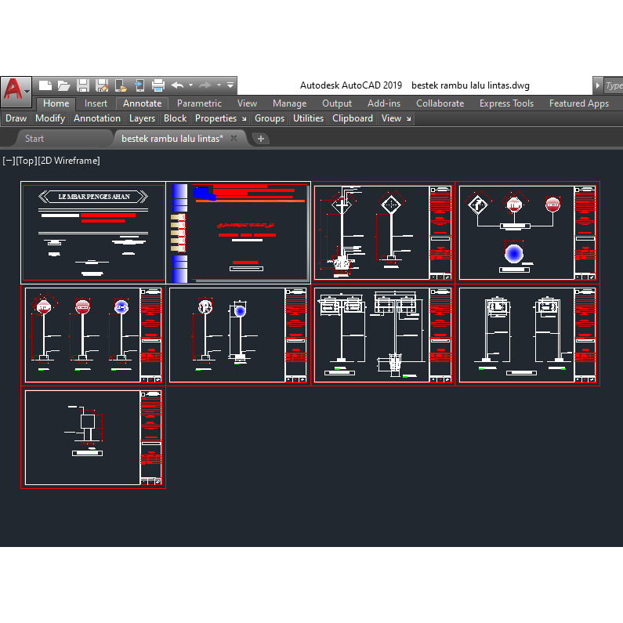Click Save to Web & Mobile icon
623x623 pixels.
(139, 85)
